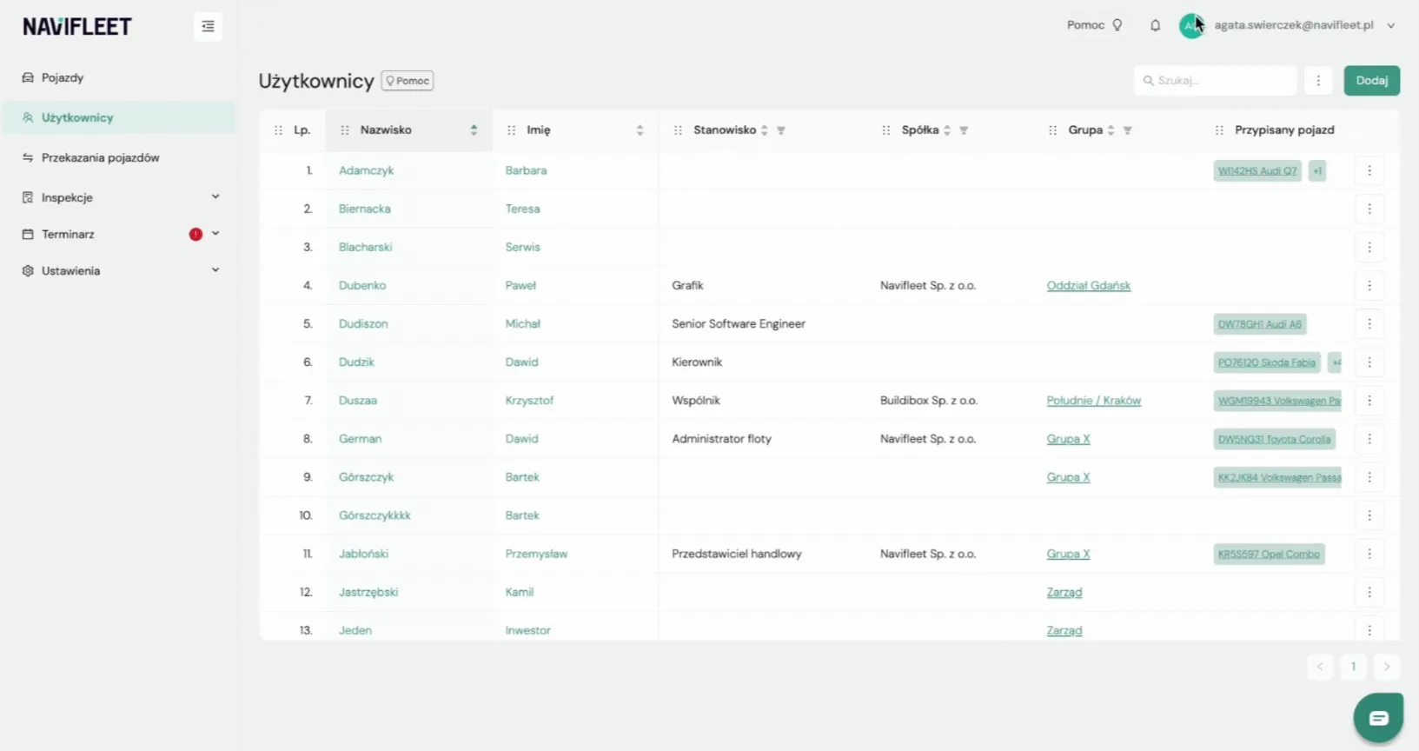Show more vehicles for Dudzik (+4)
Screen dimensions: 1419x751
click(x=1336, y=362)
